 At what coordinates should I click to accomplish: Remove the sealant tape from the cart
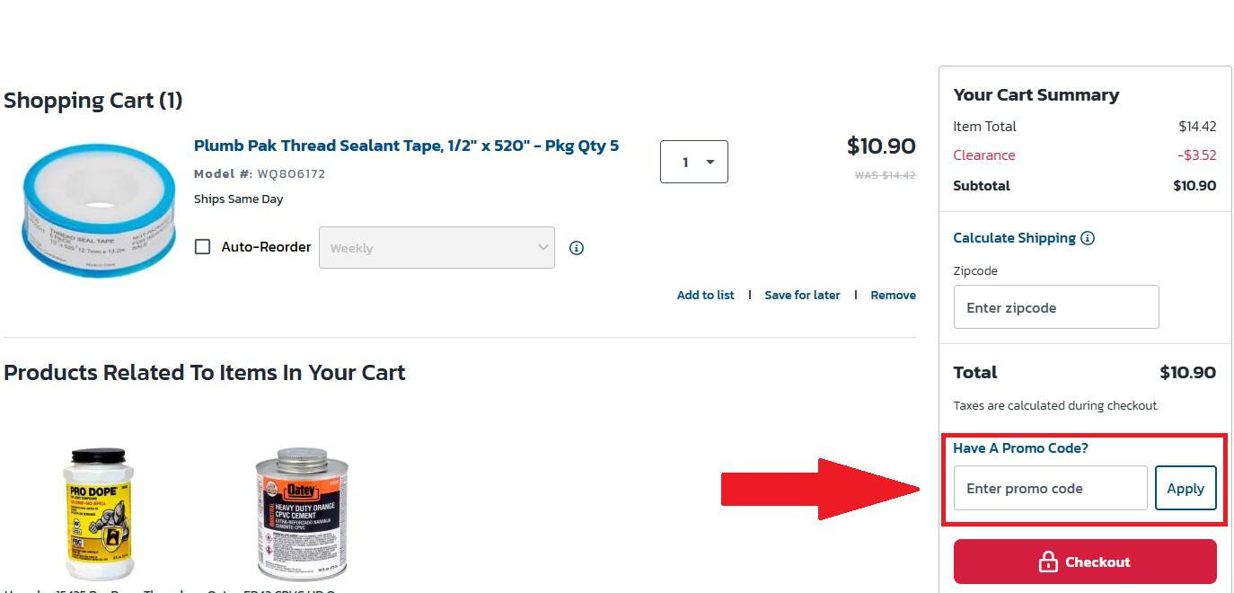point(893,295)
